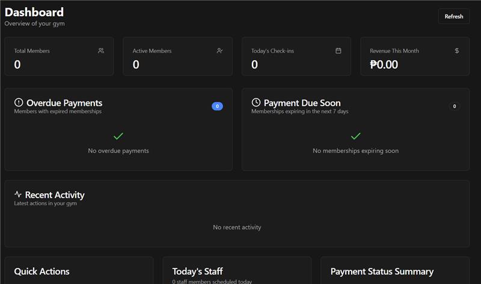
Task: Click the Revenue This Month dollar icon
Action: pyautogui.click(x=457, y=51)
